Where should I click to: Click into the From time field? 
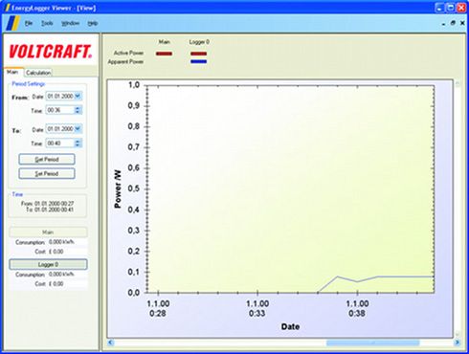click(x=60, y=110)
